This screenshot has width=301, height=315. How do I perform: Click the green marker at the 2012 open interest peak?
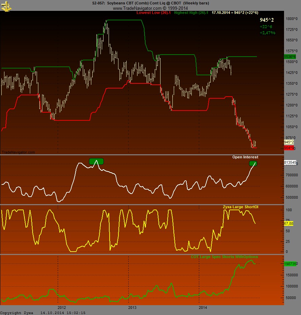(96, 161)
